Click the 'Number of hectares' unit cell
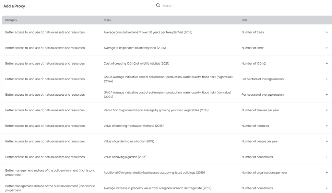332x193 pixels. click(x=255, y=126)
